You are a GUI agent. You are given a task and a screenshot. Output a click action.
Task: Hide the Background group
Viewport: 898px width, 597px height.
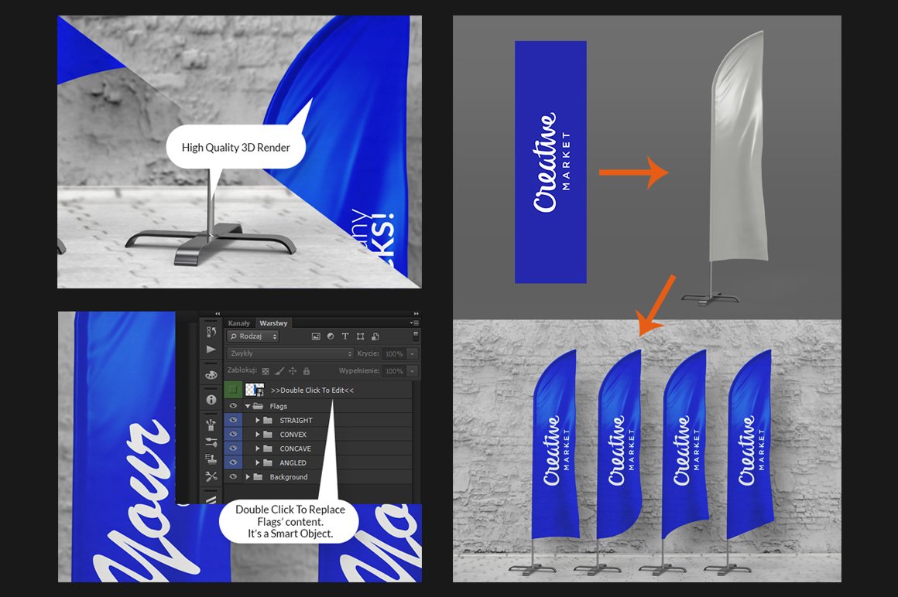233,477
